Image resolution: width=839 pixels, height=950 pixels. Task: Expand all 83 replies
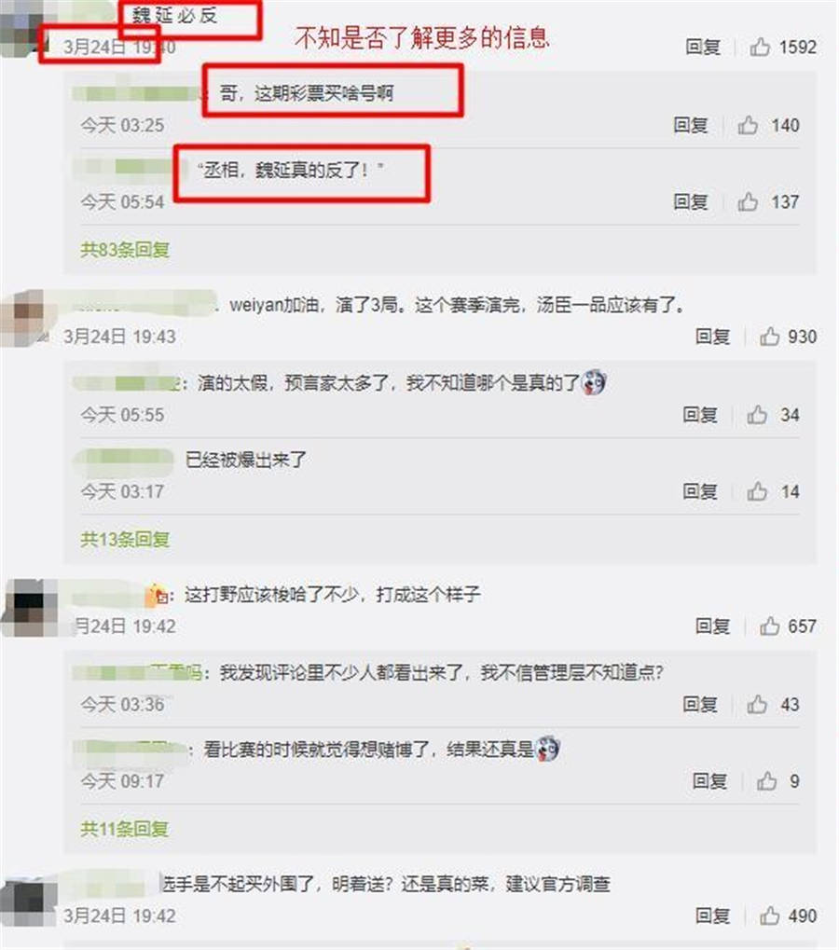click(125, 250)
